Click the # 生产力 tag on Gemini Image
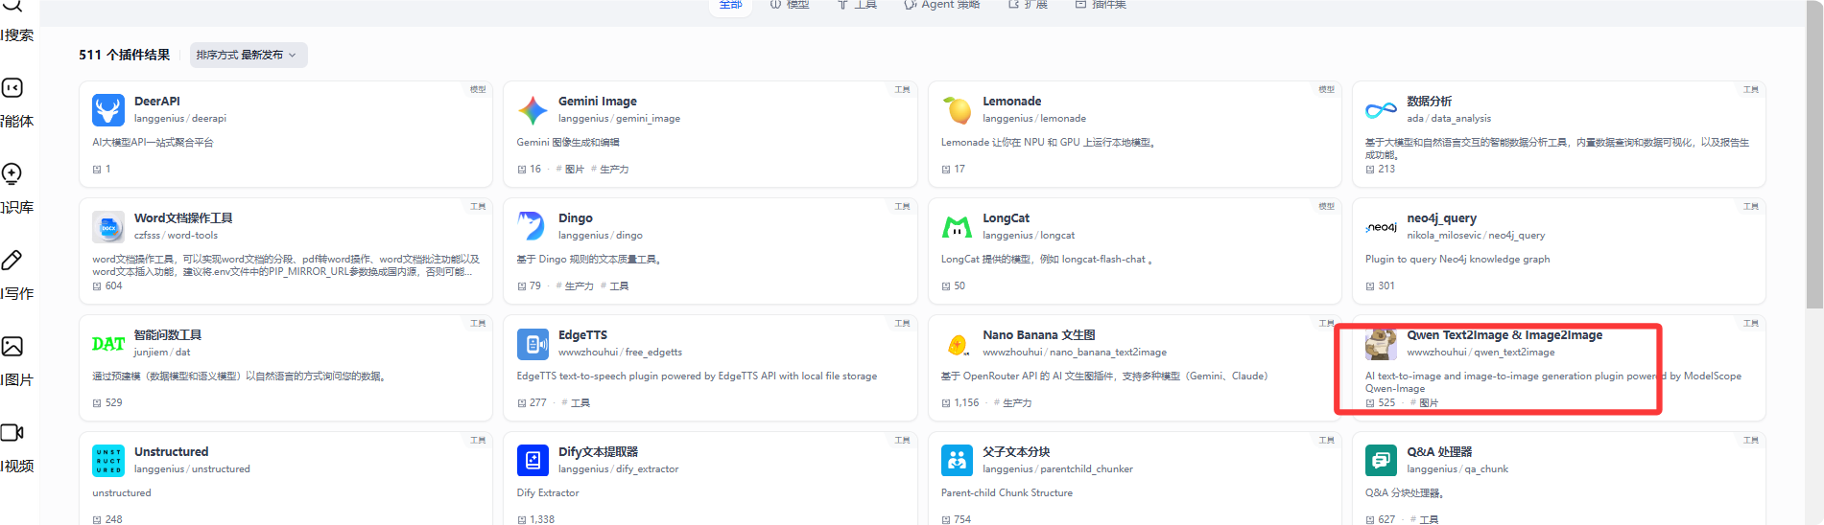This screenshot has height=525, width=1824. 610,170
